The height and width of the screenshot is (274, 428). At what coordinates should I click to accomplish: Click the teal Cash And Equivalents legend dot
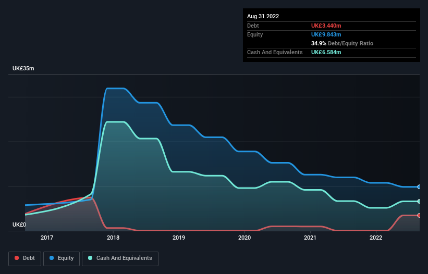coord(90,258)
